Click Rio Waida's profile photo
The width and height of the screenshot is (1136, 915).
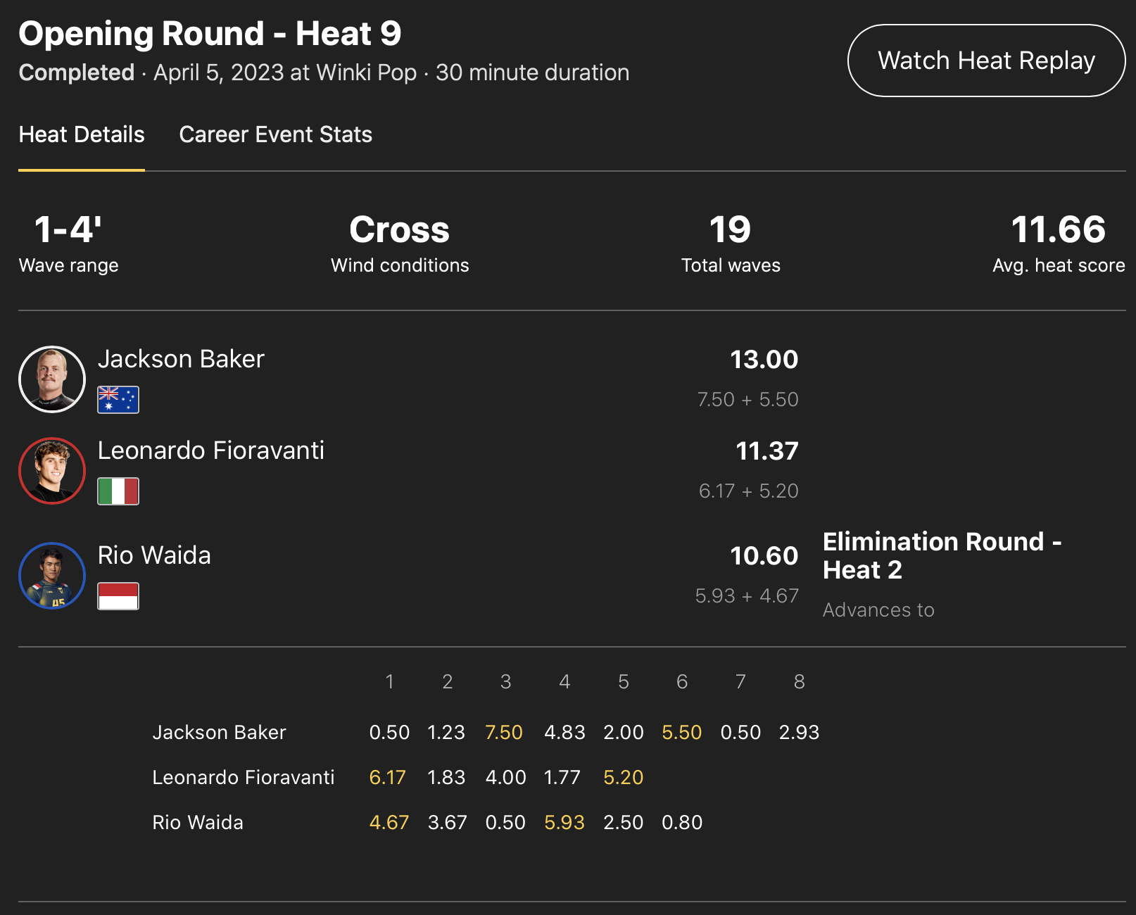click(52, 576)
